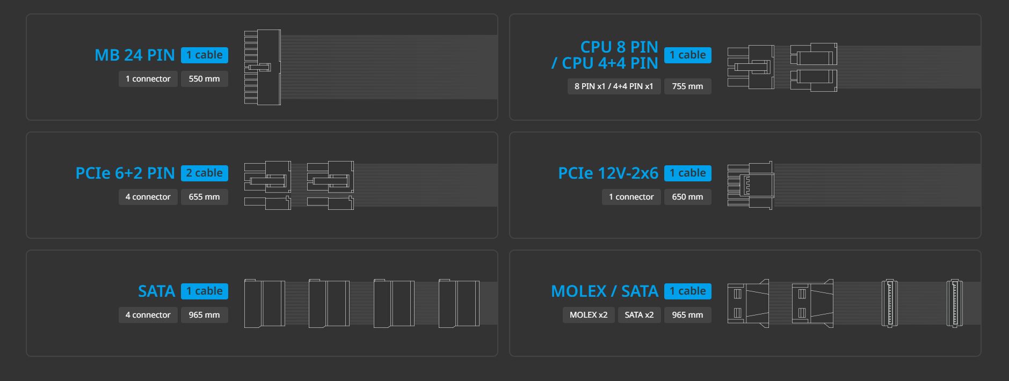Select the '1 cable' badge beside PCIe 12V-2x6
This screenshot has width=1009, height=381.
pyautogui.click(x=688, y=173)
